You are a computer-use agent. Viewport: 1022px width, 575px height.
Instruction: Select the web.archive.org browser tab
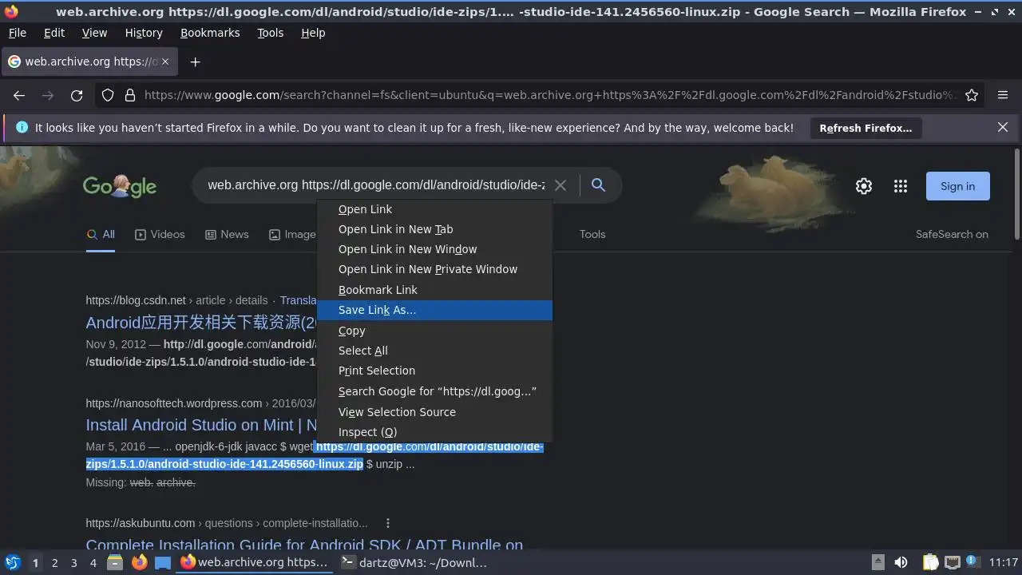coord(91,61)
